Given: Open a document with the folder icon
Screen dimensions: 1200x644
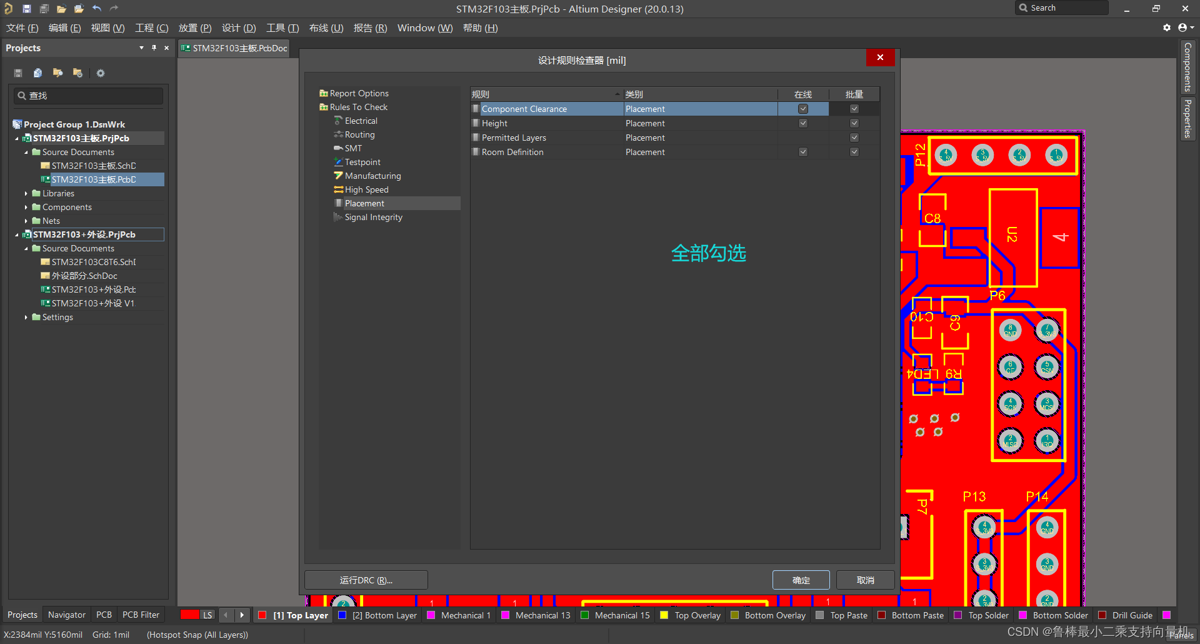Looking at the screenshot, I should point(61,9).
